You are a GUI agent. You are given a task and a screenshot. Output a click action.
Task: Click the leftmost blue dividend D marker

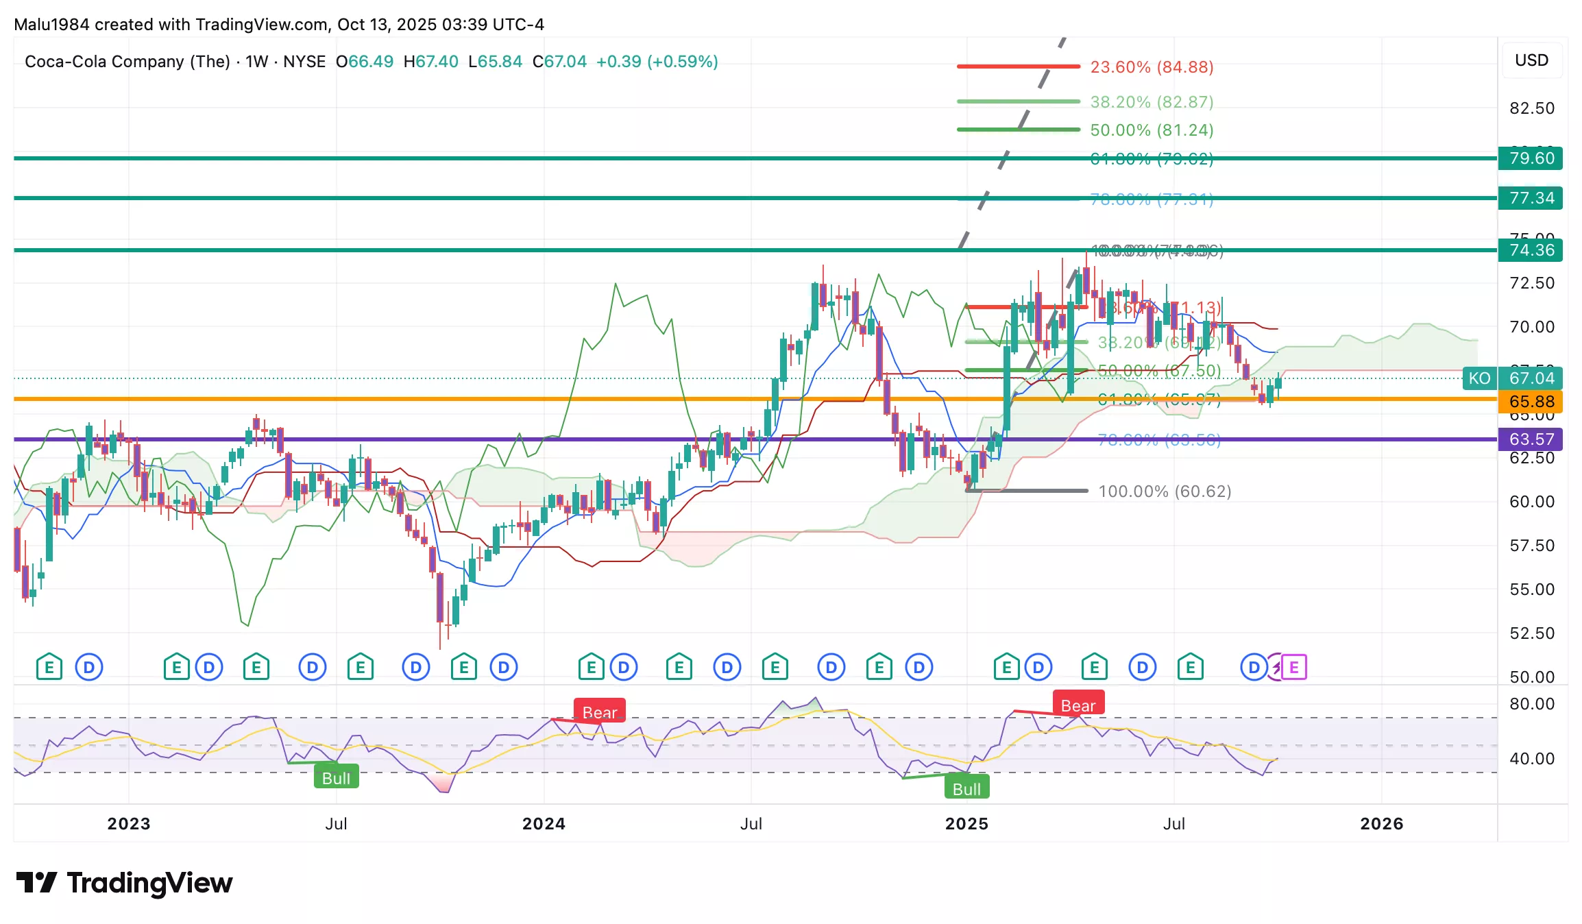[x=89, y=667]
